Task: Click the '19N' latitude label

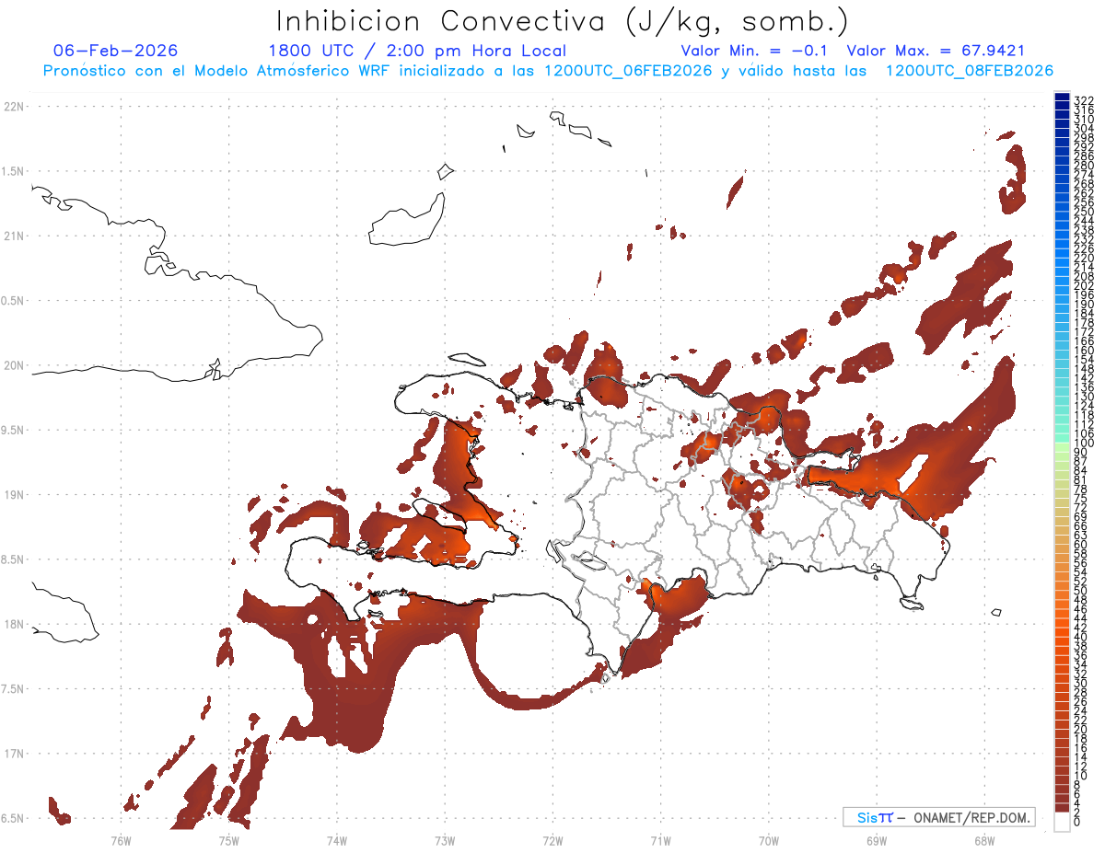Action: 15,494
